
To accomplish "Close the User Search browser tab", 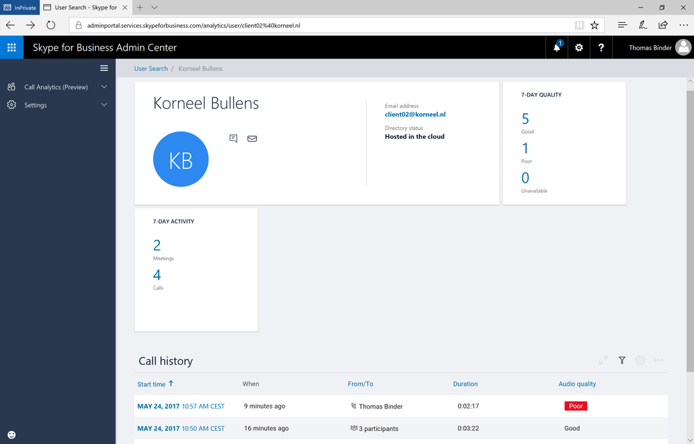I will click(124, 8).
